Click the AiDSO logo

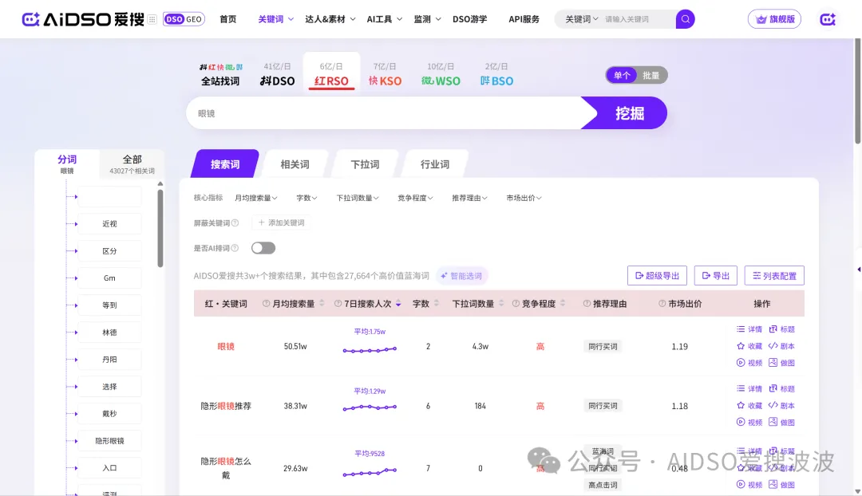pyautogui.click(x=83, y=19)
